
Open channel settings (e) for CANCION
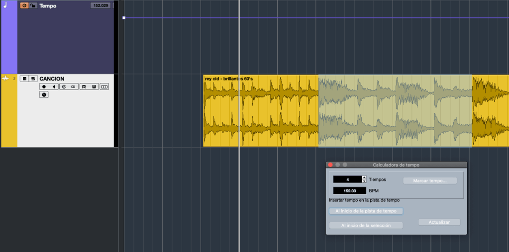coord(64,86)
